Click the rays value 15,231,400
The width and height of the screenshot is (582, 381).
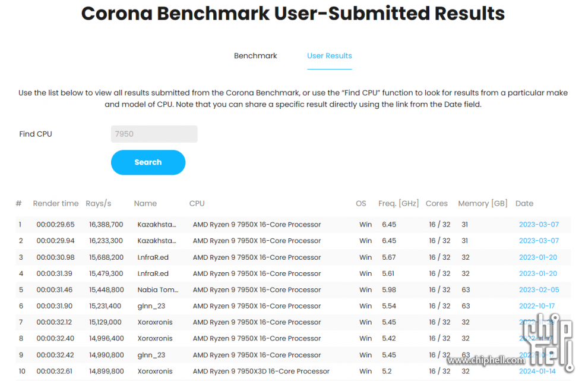[105, 306]
